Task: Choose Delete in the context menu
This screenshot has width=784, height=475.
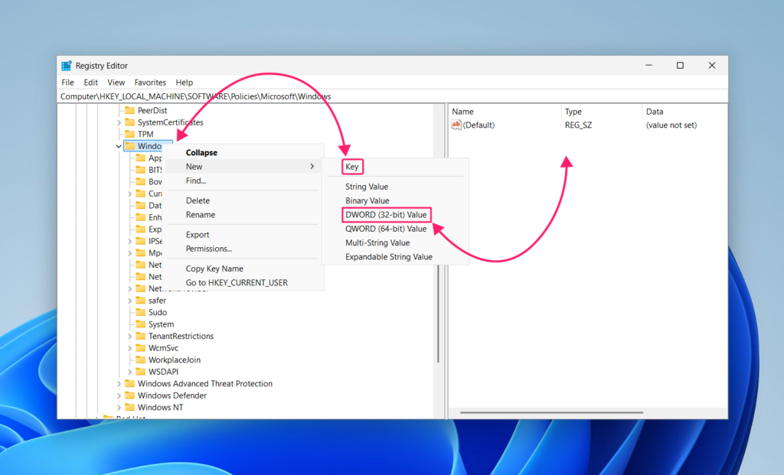Action: point(243,200)
